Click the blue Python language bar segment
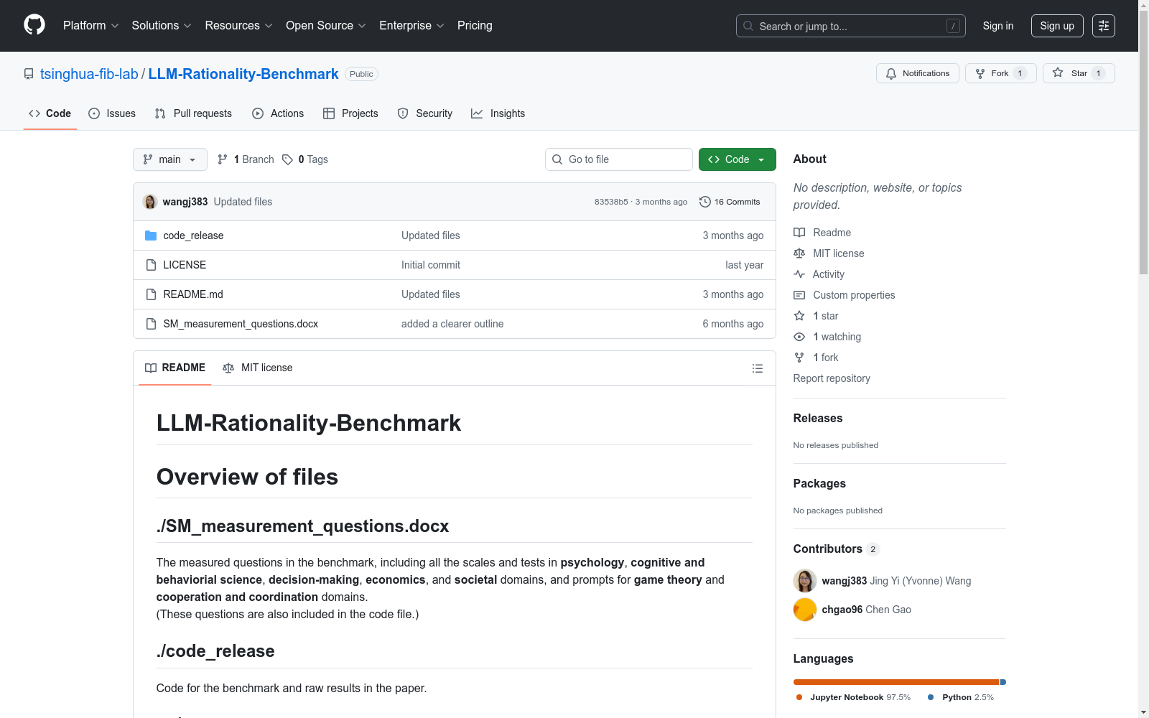The image size is (1149, 718). [1003, 682]
